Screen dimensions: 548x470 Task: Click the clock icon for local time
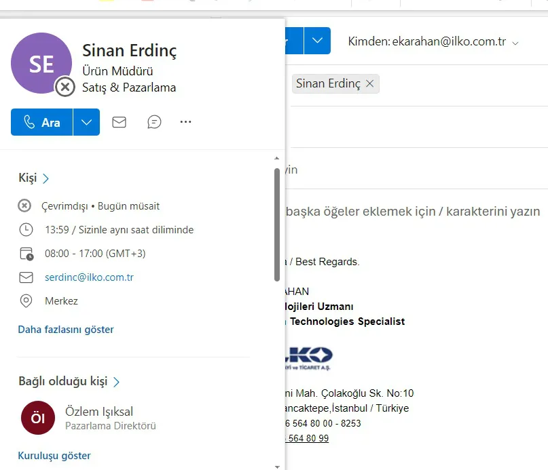pyautogui.click(x=26, y=230)
